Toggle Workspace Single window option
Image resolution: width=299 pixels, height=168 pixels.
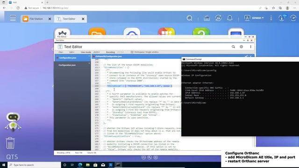[x=145, y=52]
